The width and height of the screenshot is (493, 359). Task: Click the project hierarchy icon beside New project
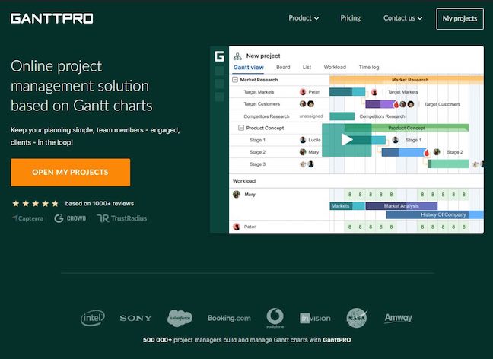coord(237,56)
